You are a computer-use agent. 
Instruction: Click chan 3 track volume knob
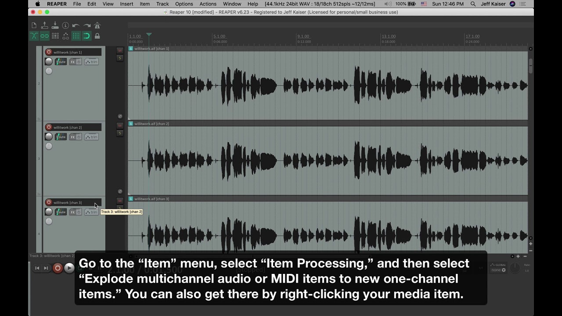pos(49,212)
